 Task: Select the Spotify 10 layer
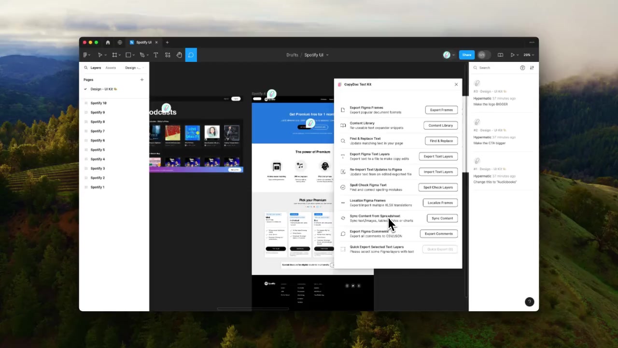(x=98, y=103)
